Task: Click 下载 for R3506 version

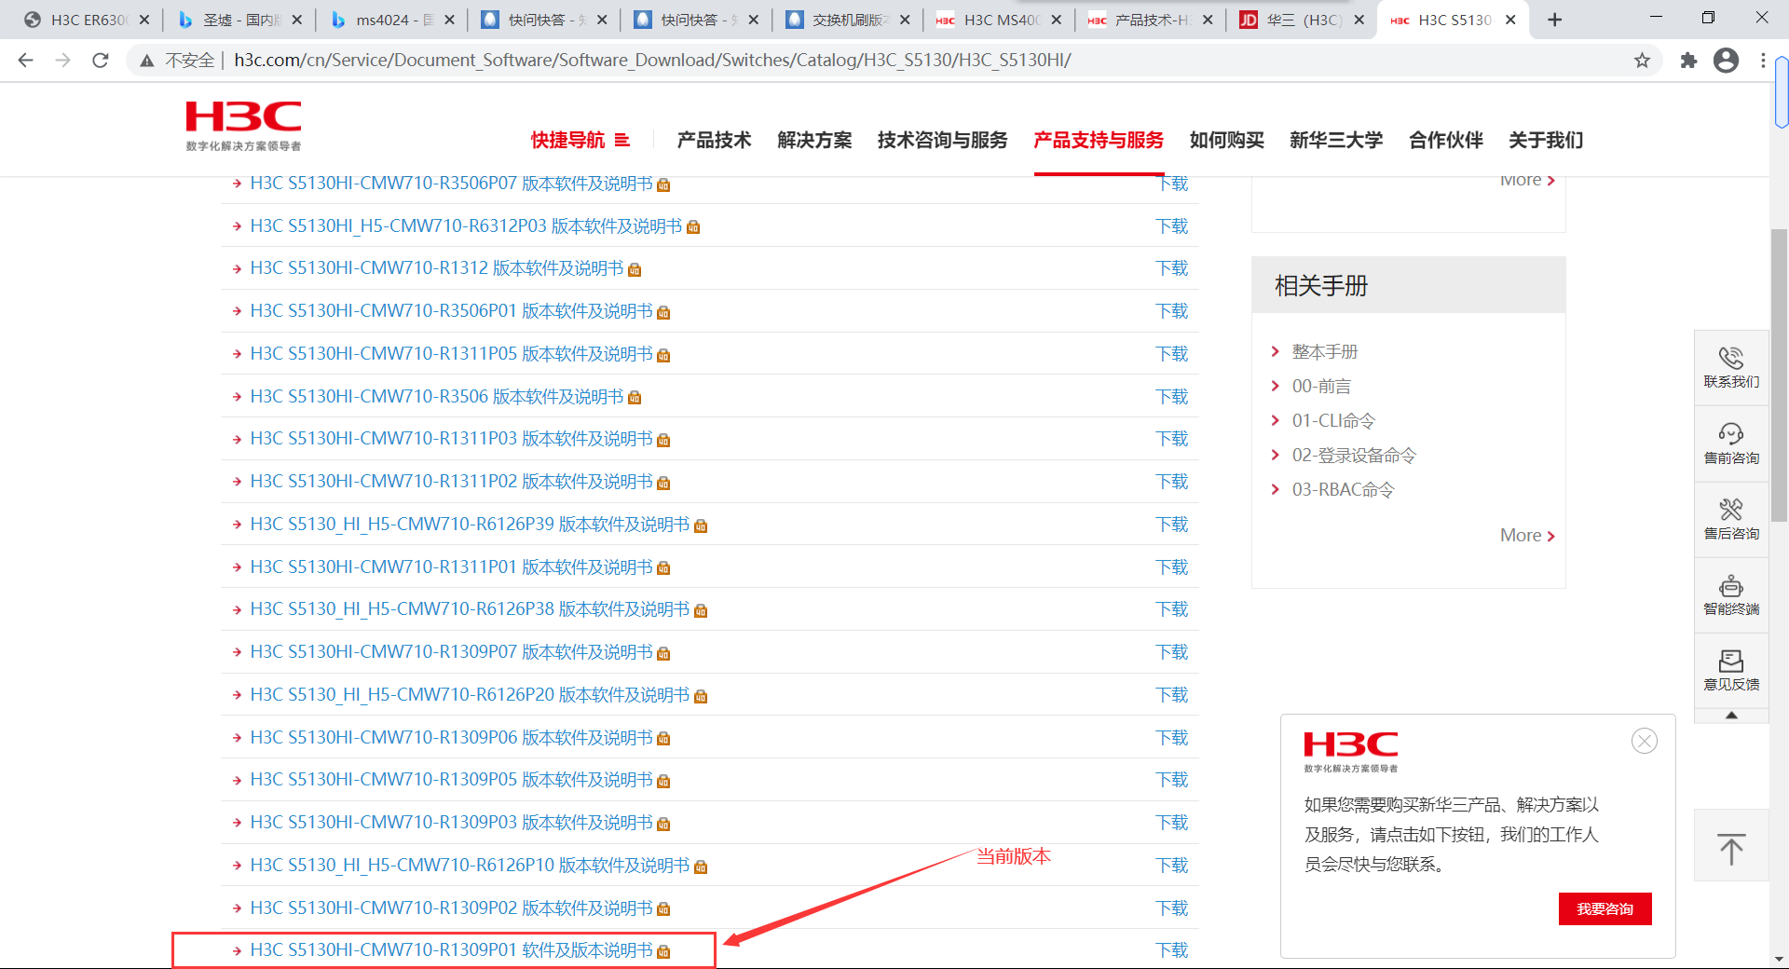Action: pos(1172,397)
